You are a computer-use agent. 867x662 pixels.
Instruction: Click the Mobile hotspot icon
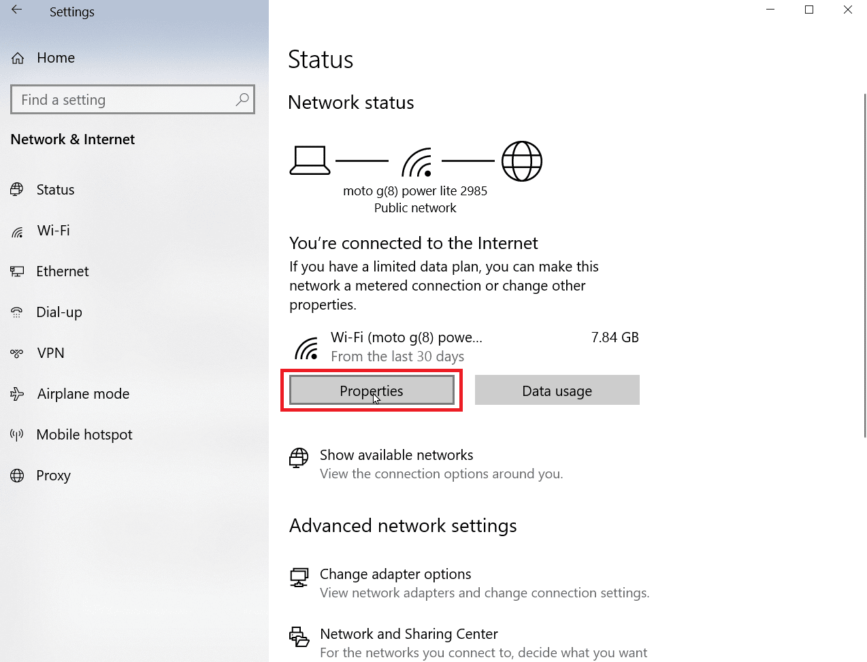pyautogui.click(x=17, y=435)
